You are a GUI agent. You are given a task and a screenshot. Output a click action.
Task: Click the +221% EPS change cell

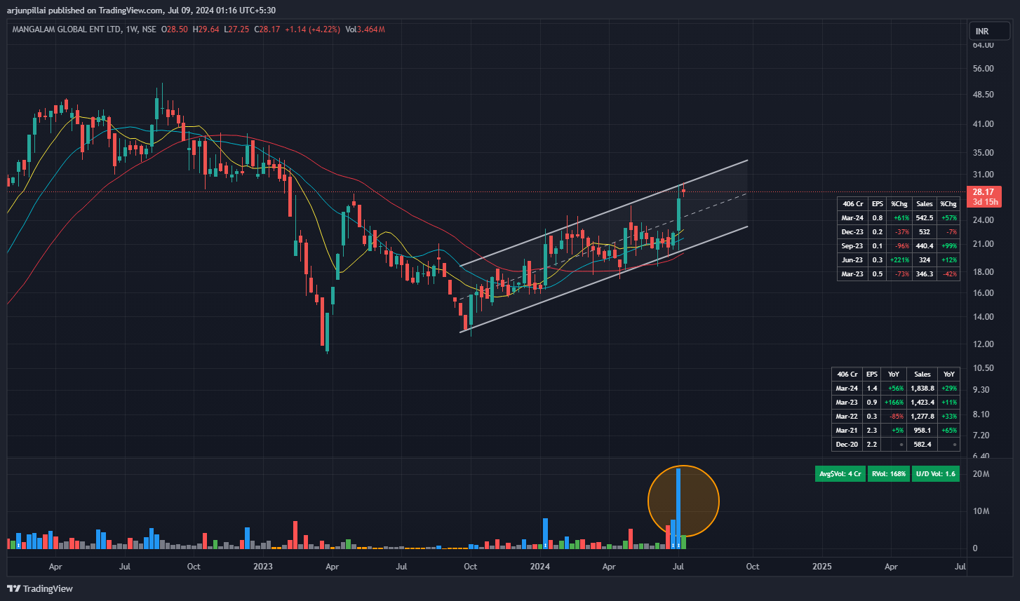[899, 259]
